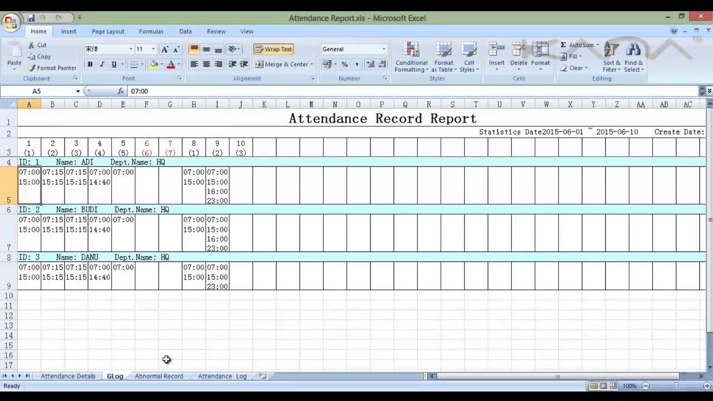Toggle Bottom Align
The height and width of the screenshot is (401, 713).
pos(218,49)
